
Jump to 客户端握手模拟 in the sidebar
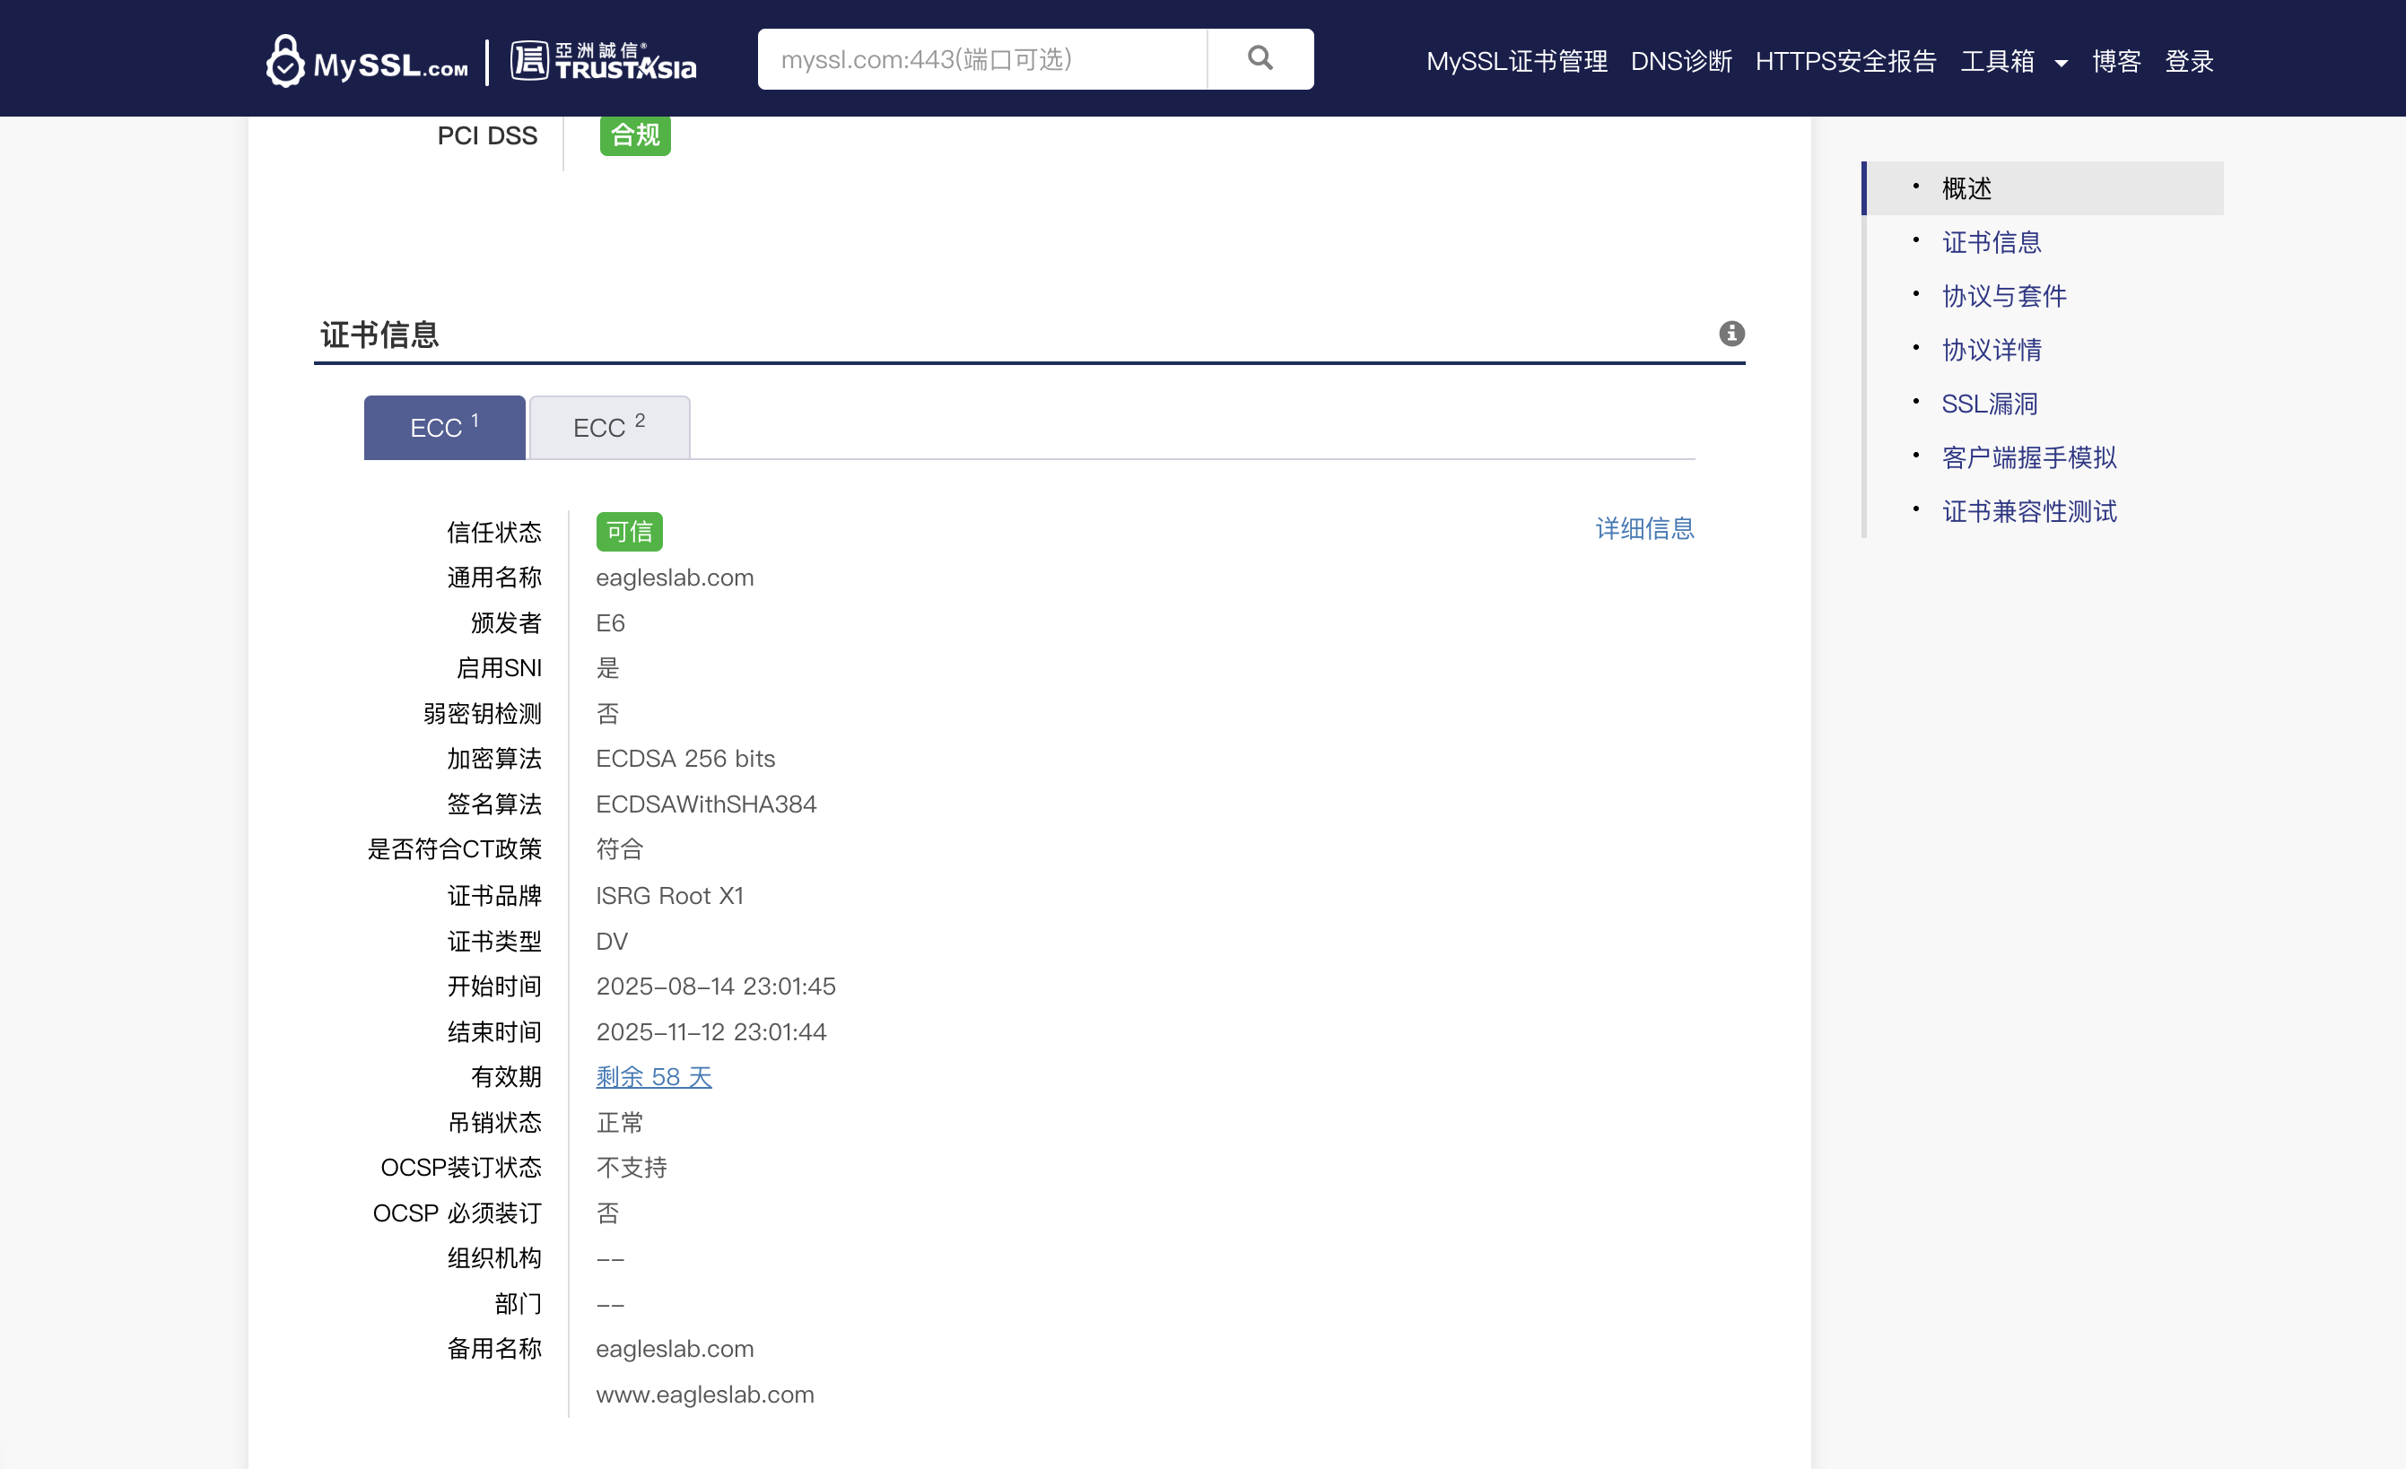[2028, 456]
